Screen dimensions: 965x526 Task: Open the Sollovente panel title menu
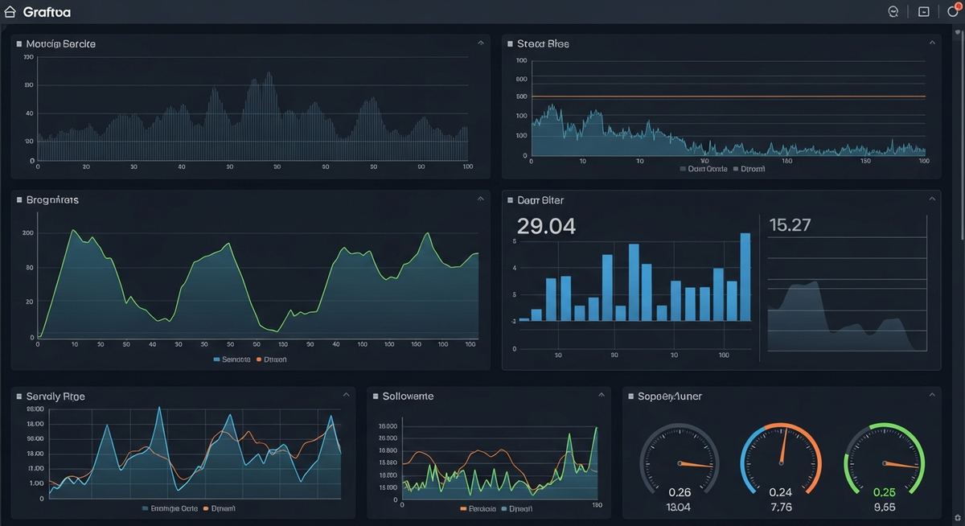pos(407,396)
